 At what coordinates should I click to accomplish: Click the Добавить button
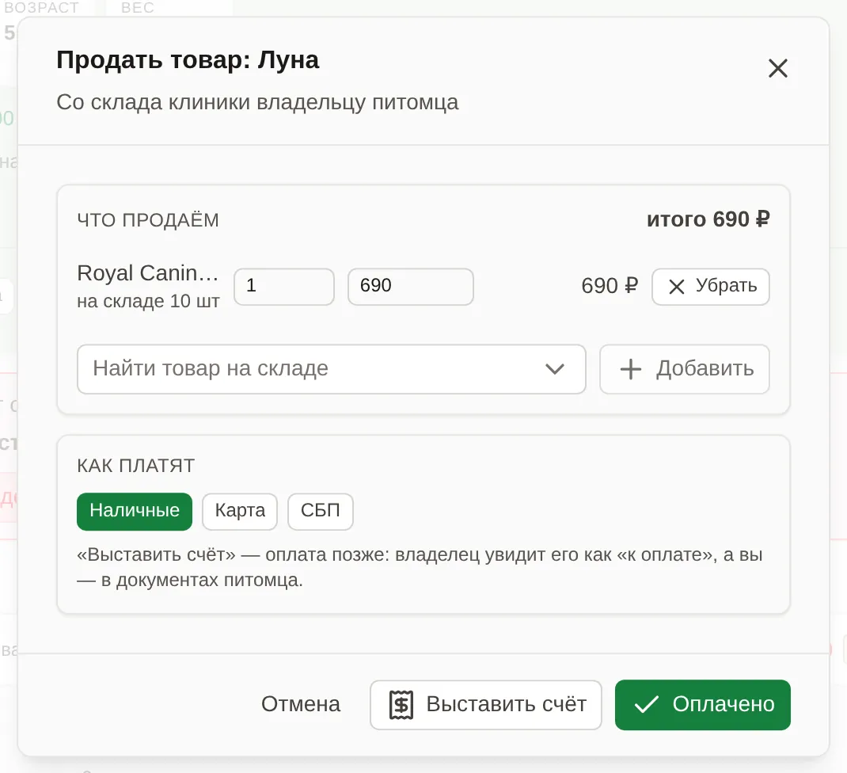click(685, 369)
